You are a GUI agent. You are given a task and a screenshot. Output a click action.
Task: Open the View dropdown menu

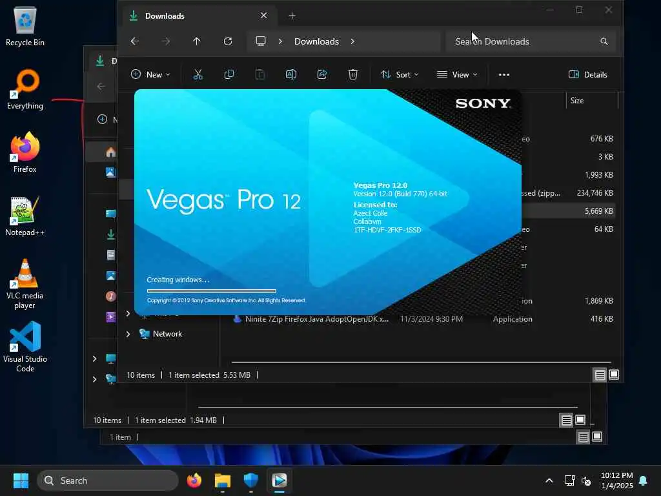pyautogui.click(x=457, y=75)
